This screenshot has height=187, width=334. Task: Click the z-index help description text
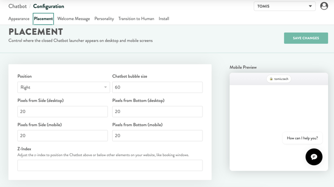(x=103, y=155)
